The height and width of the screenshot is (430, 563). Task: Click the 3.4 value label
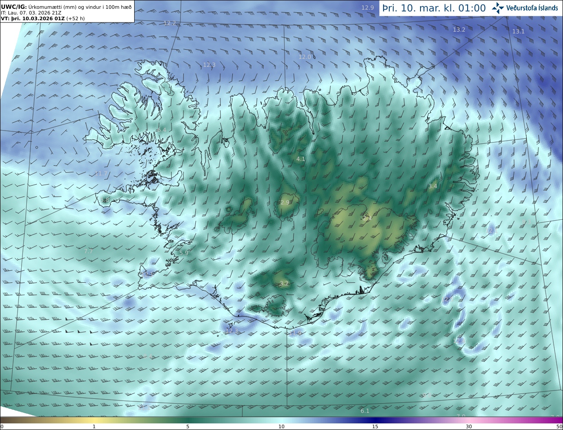point(432,186)
